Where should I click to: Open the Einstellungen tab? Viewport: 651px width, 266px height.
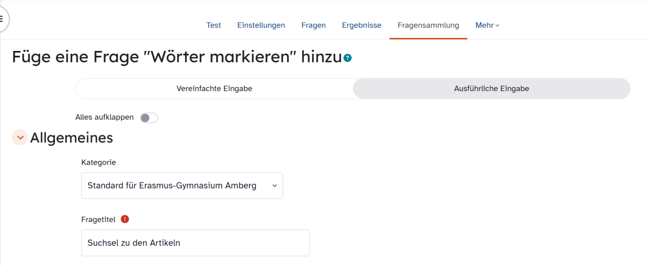pos(261,25)
